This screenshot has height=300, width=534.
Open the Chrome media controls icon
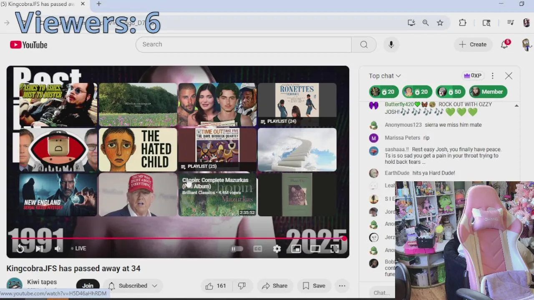coord(510,23)
